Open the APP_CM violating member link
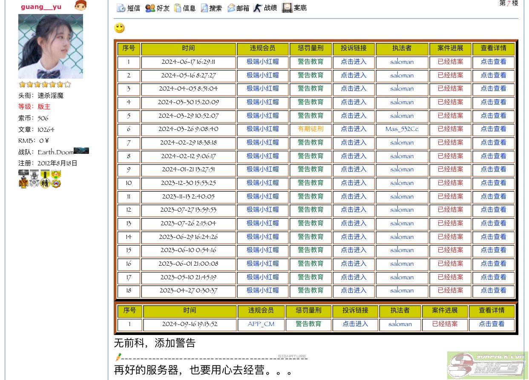The image size is (529, 380). [x=261, y=324]
